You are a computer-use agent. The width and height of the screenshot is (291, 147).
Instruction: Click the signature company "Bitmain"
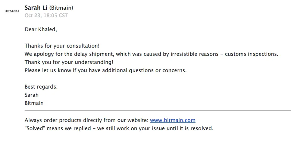tap(34, 103)
